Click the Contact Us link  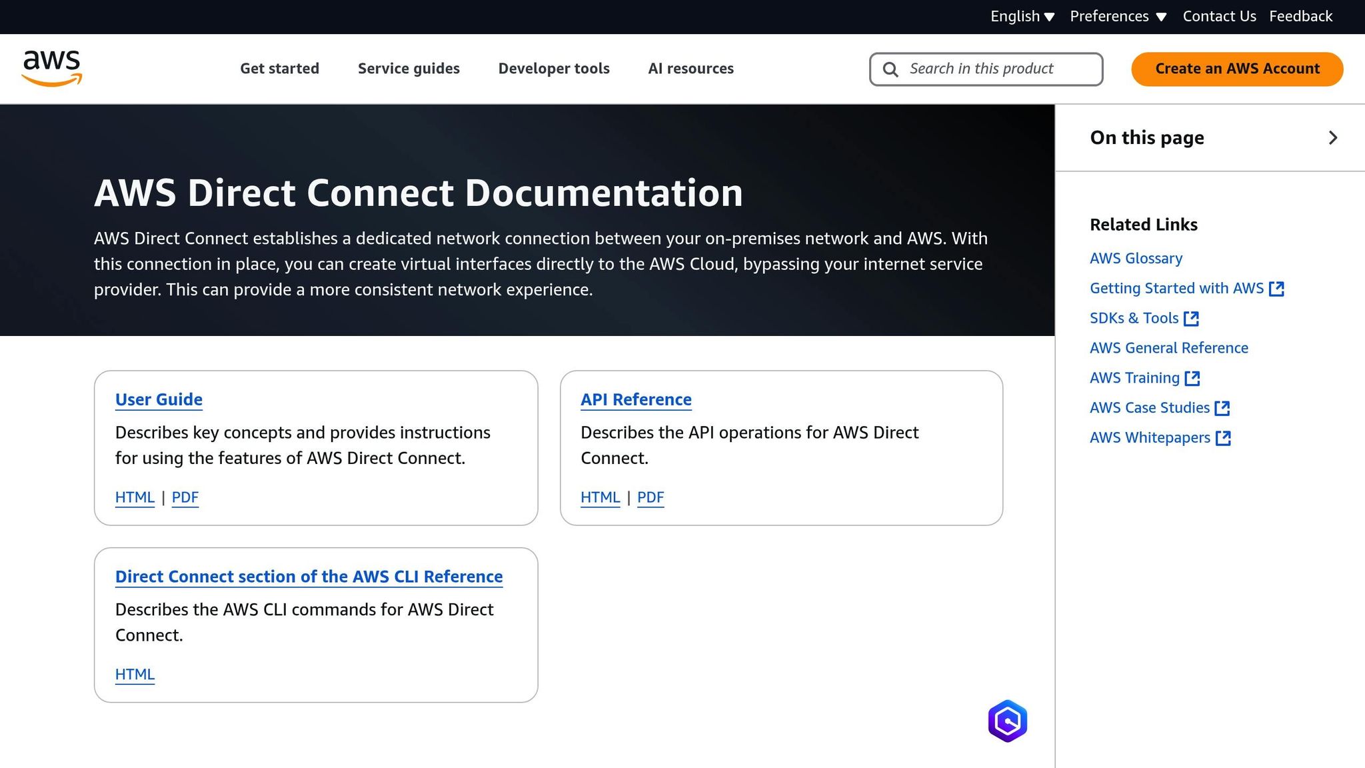(x=1219, y=17)
